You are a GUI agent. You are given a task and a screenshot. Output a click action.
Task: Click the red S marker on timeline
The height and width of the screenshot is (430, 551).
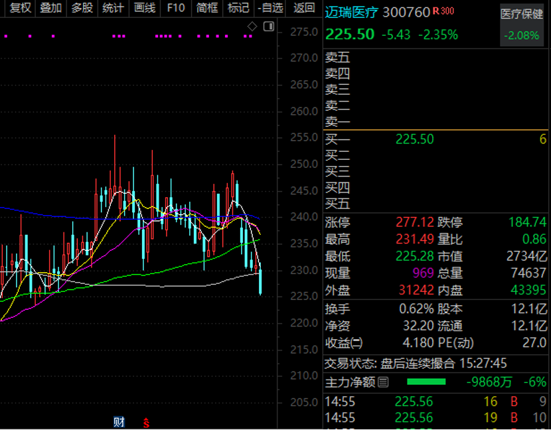[x=146, y=423]
